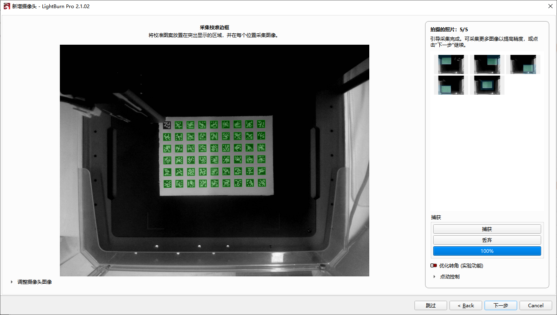Click the 100% capture progress bar

click(487, 251)
